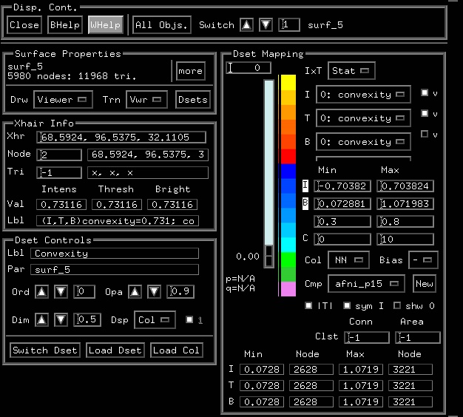Decrease Opa opacity with down arrow
This screenshot has height=417, width=463.
[154, 291]
